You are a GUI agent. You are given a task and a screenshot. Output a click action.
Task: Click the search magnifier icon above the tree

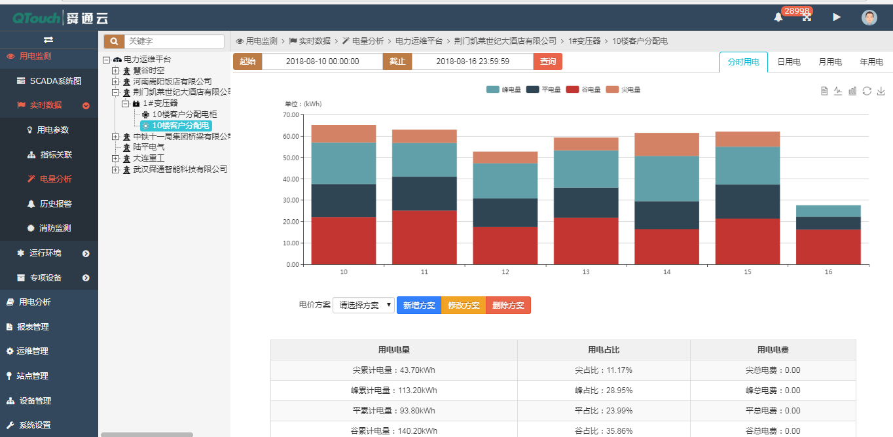point(113,41)
